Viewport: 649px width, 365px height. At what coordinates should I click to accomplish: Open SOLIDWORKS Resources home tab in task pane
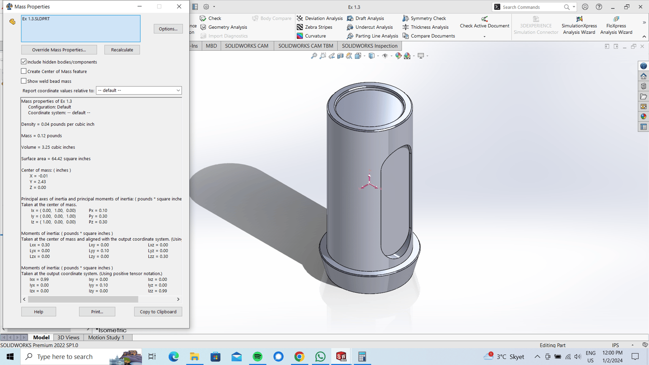644,76
